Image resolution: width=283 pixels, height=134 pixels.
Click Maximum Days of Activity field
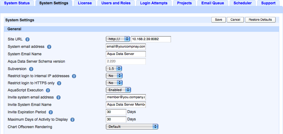(116, 119)
